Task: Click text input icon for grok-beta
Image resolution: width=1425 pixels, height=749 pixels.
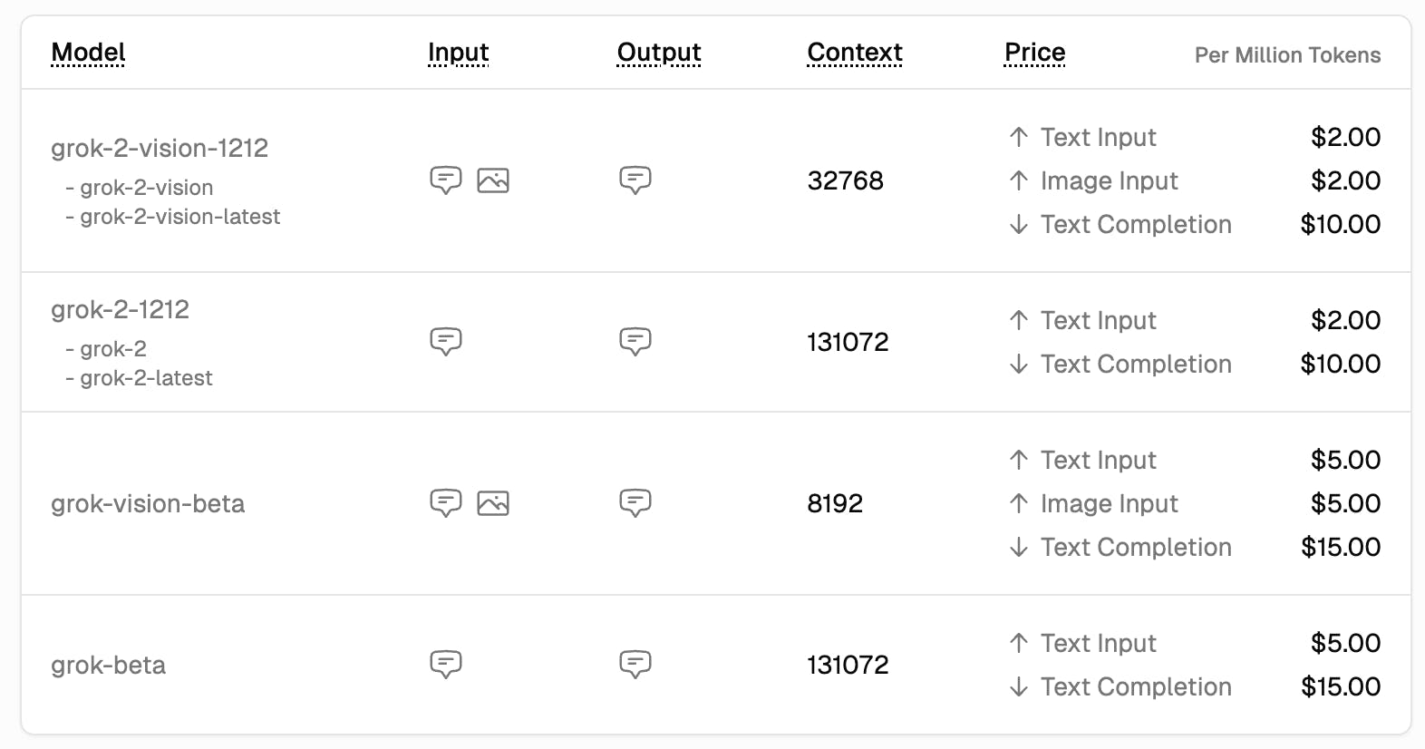Action: pos(445,664)
